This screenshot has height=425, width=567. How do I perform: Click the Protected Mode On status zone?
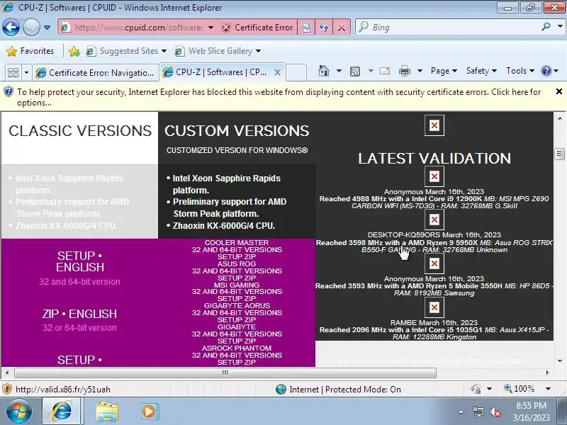339,389
